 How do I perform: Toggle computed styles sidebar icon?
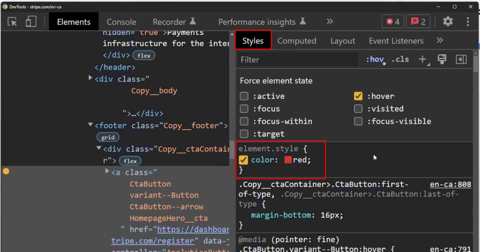tap(461, 60)
